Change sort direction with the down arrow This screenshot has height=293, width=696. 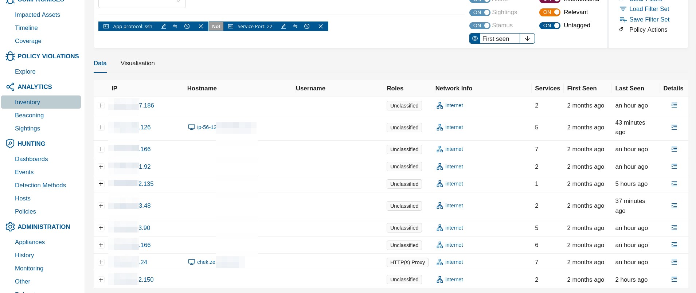pyautogui.click(x=527, y=39)
